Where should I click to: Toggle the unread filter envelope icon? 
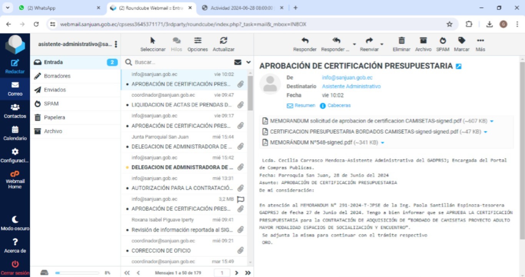[x=238, y=62]
